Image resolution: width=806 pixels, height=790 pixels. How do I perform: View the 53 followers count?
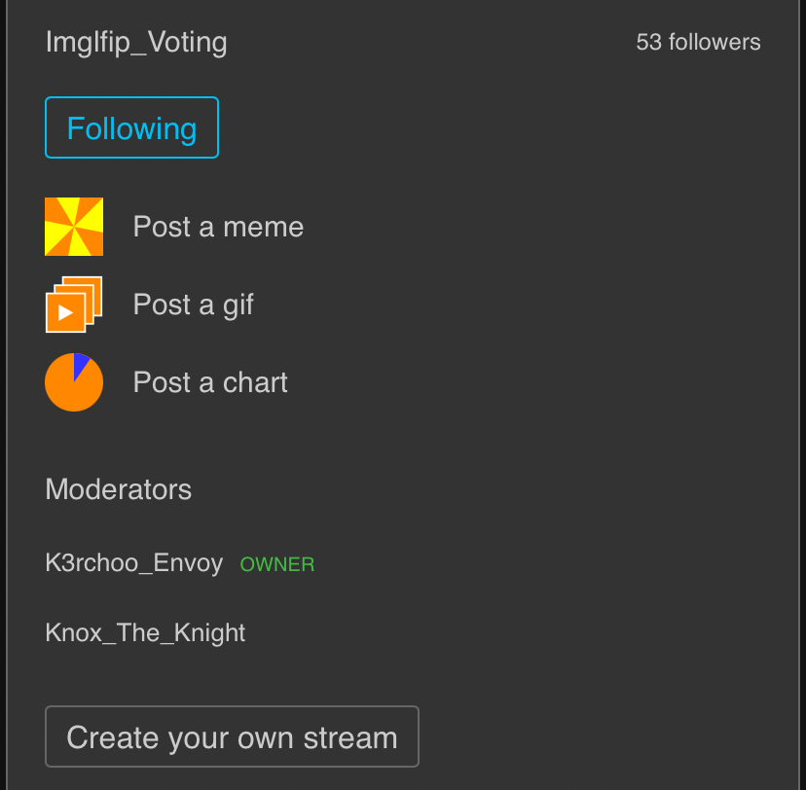698,42
